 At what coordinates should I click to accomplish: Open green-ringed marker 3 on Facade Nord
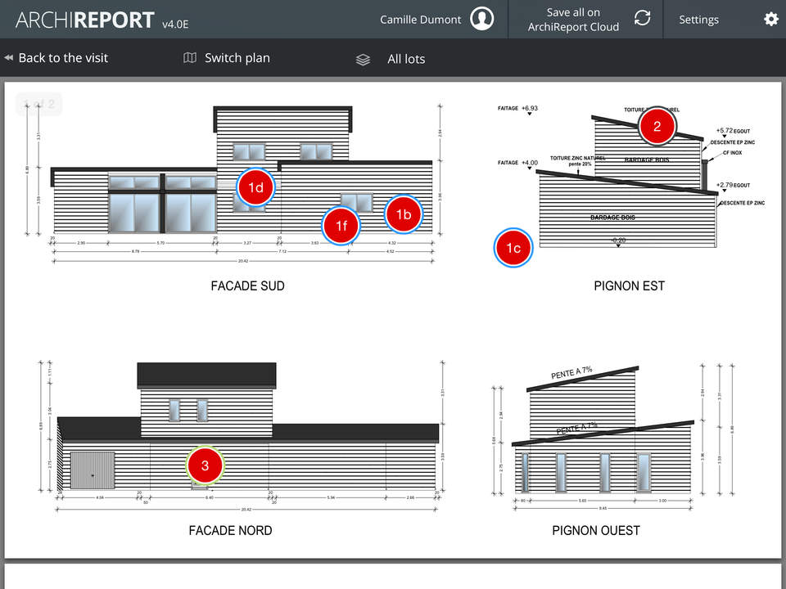(206, 465)
